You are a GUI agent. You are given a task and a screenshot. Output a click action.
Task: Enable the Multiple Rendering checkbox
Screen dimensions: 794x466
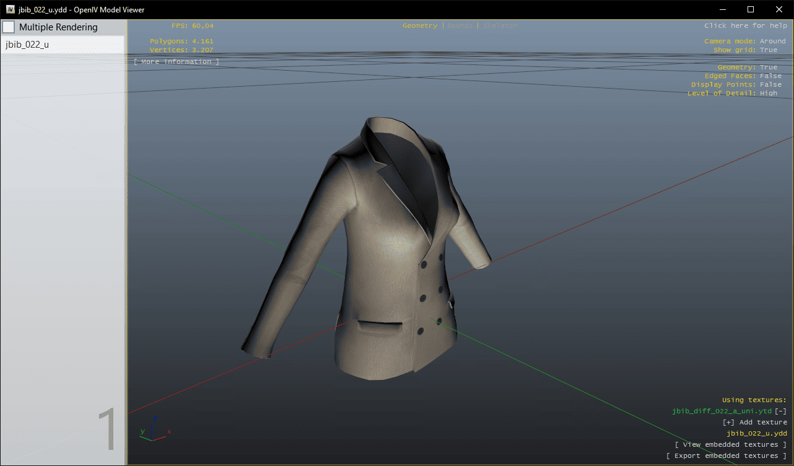(x=9, y=27)
